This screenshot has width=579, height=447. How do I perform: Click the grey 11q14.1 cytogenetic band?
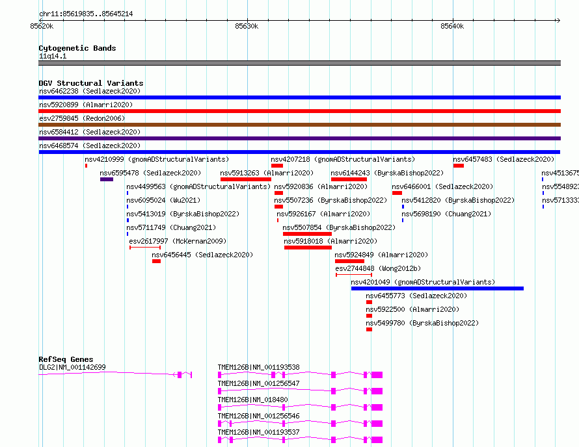(x=299, y=63)
